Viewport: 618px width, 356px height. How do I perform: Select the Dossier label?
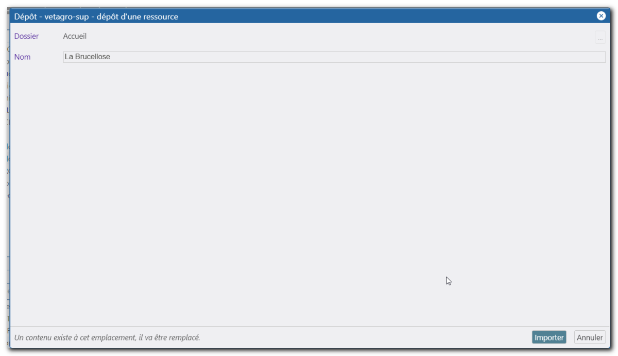[26, 37]
